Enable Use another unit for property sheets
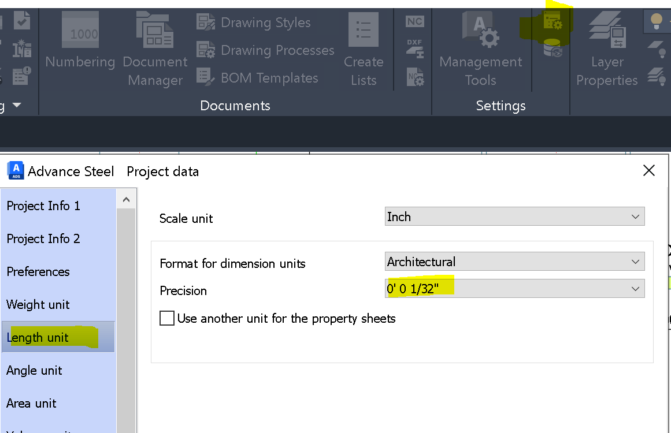The width and height of the screenshot is (671, 433). tap(167, 318)
